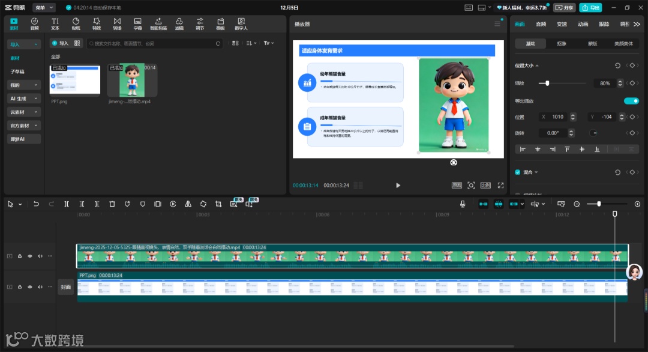Image resolution: width=648 pixels, height=352 pixels.
Task: Toggle the 等比缩放 uniform scale switch
Action: 631,101
